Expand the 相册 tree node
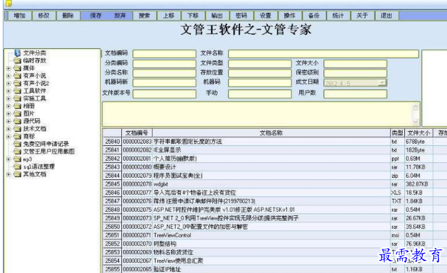The width and height of the screenshot is (447, 273). point(8,106)
